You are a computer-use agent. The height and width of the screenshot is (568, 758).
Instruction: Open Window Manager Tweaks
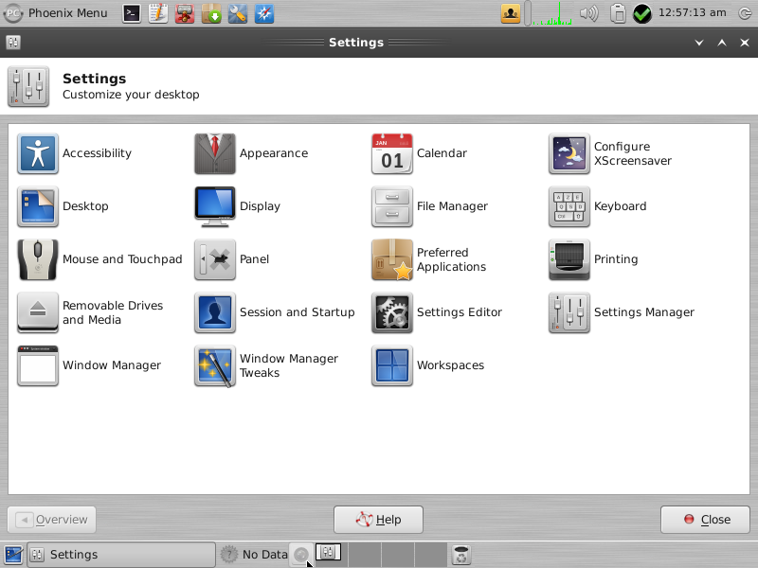[266, 366]
